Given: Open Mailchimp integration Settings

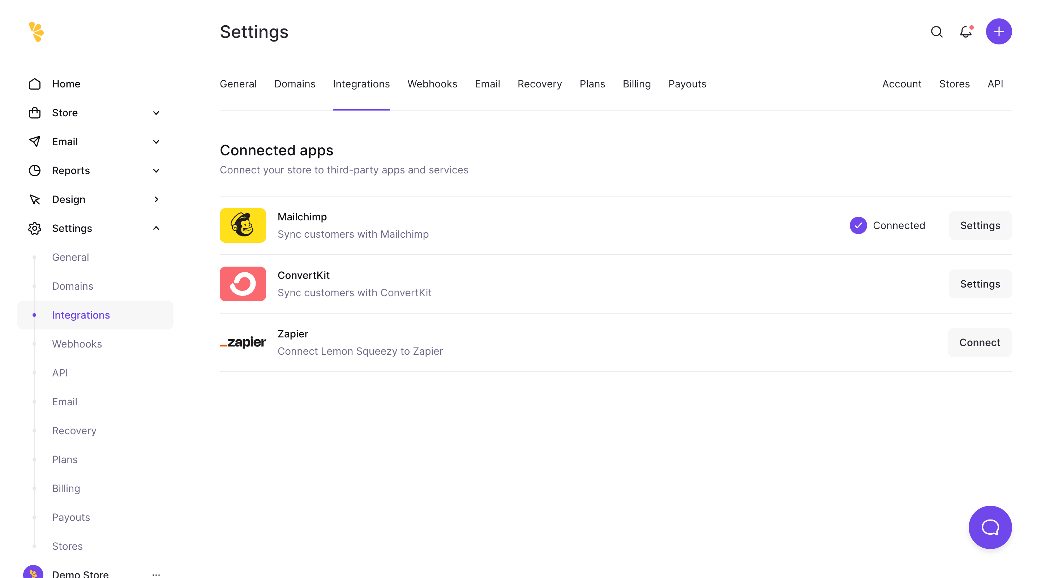Looking at the screenshot, I should 980,225.
